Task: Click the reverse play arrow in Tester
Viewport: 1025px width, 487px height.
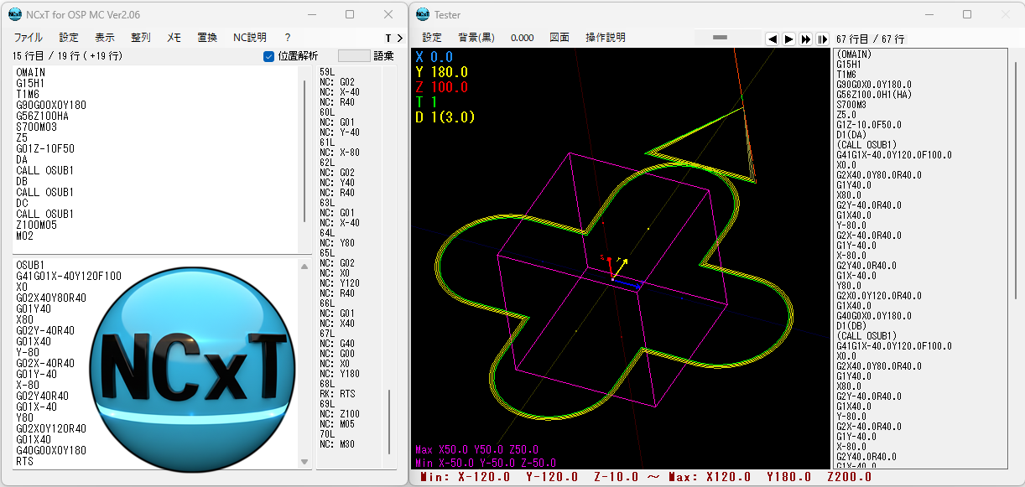Action: 773,39
